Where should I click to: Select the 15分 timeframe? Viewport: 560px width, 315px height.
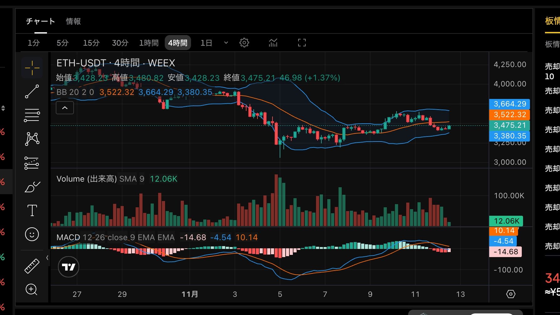91,43
